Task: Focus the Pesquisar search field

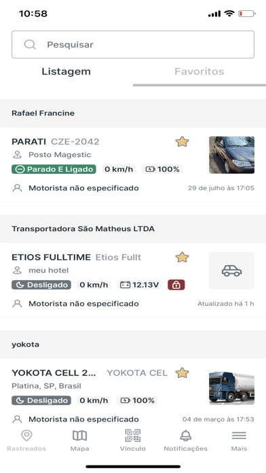Action: [133, 44]
